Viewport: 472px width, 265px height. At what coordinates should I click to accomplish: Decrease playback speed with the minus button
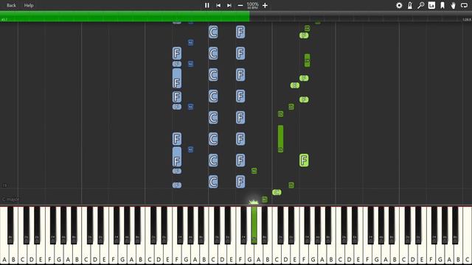240,5
